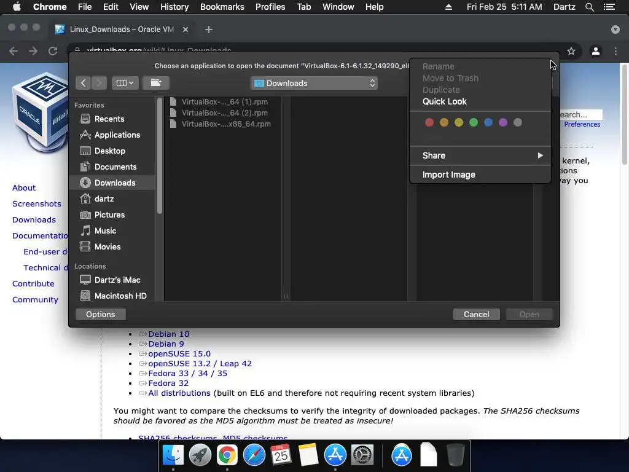Go back in the file dialog

[84, 83]
